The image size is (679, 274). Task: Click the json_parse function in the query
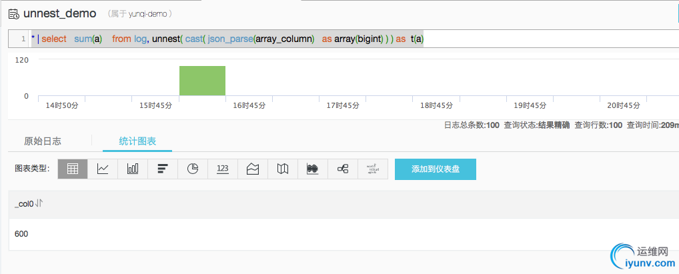[x=231, y=39]
